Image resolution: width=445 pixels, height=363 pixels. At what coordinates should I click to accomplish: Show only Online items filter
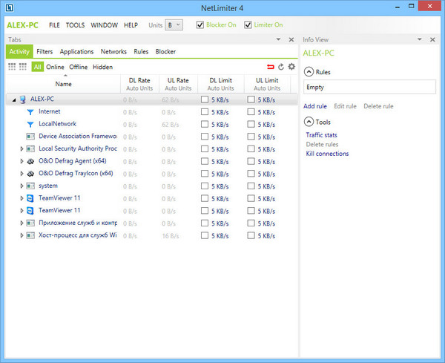coord(55,67)
